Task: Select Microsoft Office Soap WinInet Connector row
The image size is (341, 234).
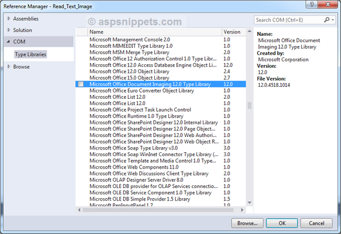Action: (x=161, y=154)
